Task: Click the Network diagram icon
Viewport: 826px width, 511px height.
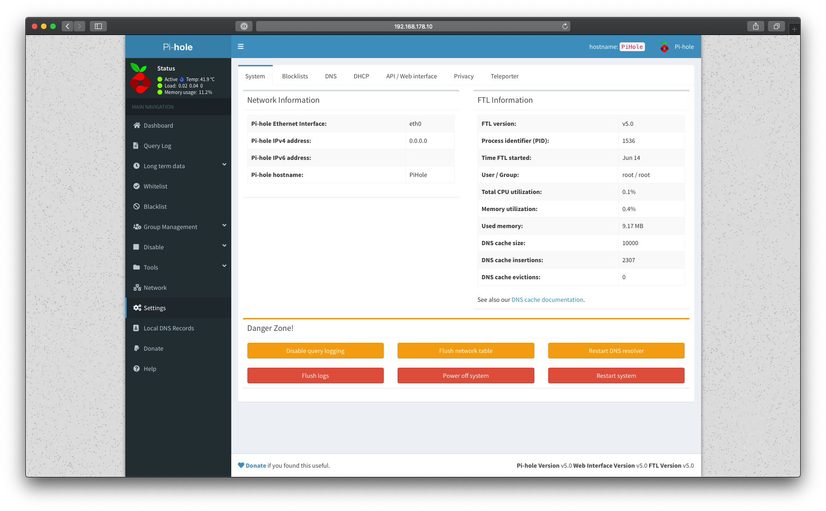Action: pos(137,288)
